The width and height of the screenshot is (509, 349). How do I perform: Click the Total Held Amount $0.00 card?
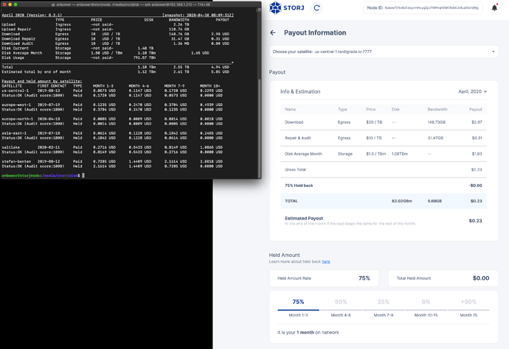coord(443,278)
